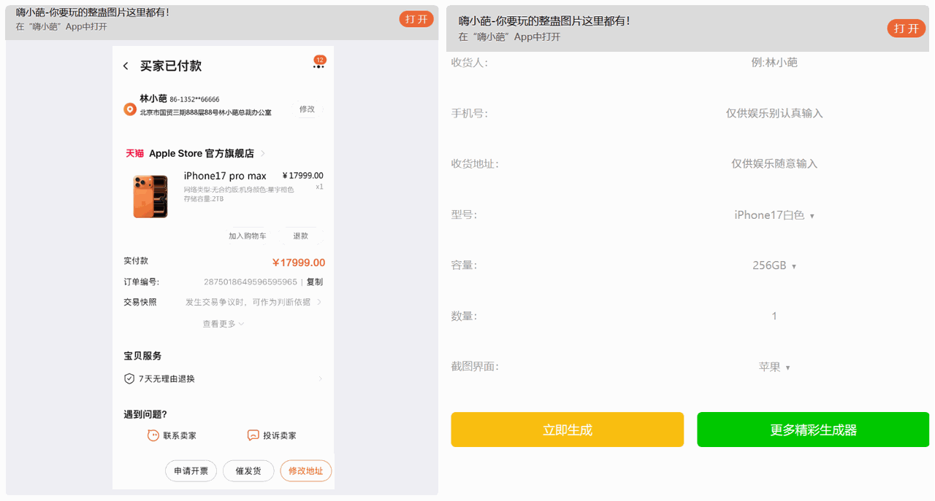Click the 林小葩 recipient name
935x501 pixels.
click(153, 98)
